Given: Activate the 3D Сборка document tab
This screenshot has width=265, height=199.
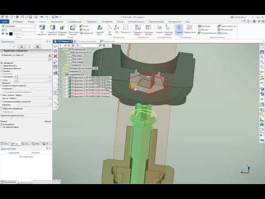Looking at the screenshot, I should click(x=63, y=41).
